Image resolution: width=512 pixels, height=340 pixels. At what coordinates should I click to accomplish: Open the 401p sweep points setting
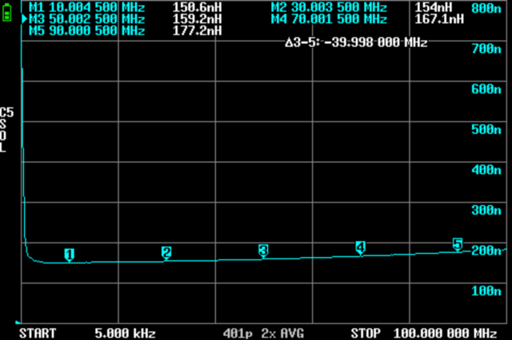click(x=238, y=332)
